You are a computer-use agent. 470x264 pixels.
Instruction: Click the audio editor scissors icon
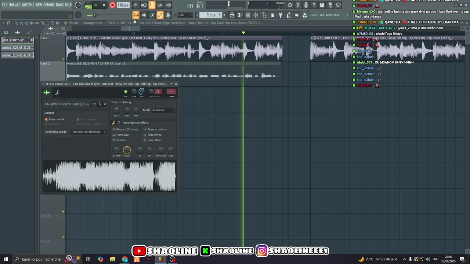tap(298, 5)
